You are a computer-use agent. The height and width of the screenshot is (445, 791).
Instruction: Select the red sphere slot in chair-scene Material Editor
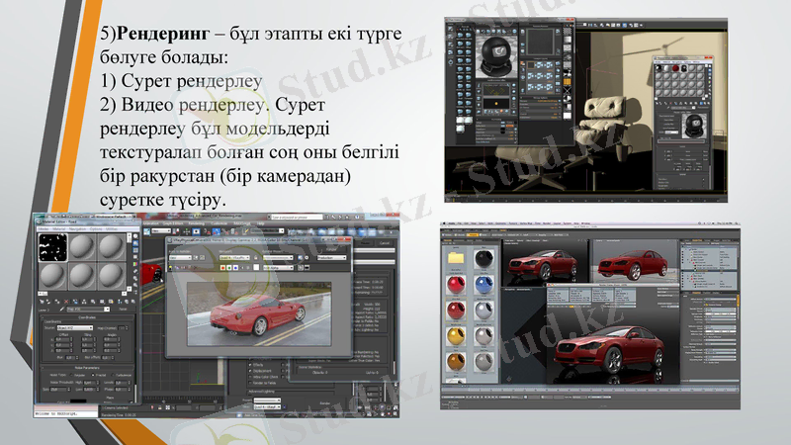(x=675, y=68)
